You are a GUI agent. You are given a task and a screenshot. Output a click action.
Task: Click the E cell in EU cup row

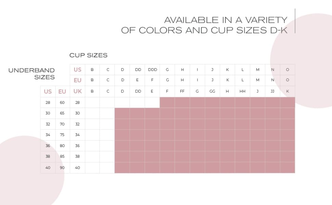click(137, 80)
